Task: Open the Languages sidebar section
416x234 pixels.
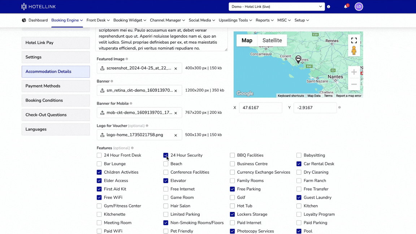Action: 56,129
